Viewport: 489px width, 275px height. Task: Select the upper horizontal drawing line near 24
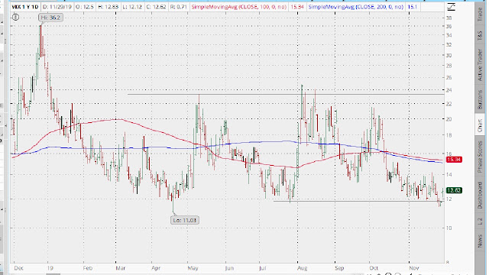(x=286, y=94)
